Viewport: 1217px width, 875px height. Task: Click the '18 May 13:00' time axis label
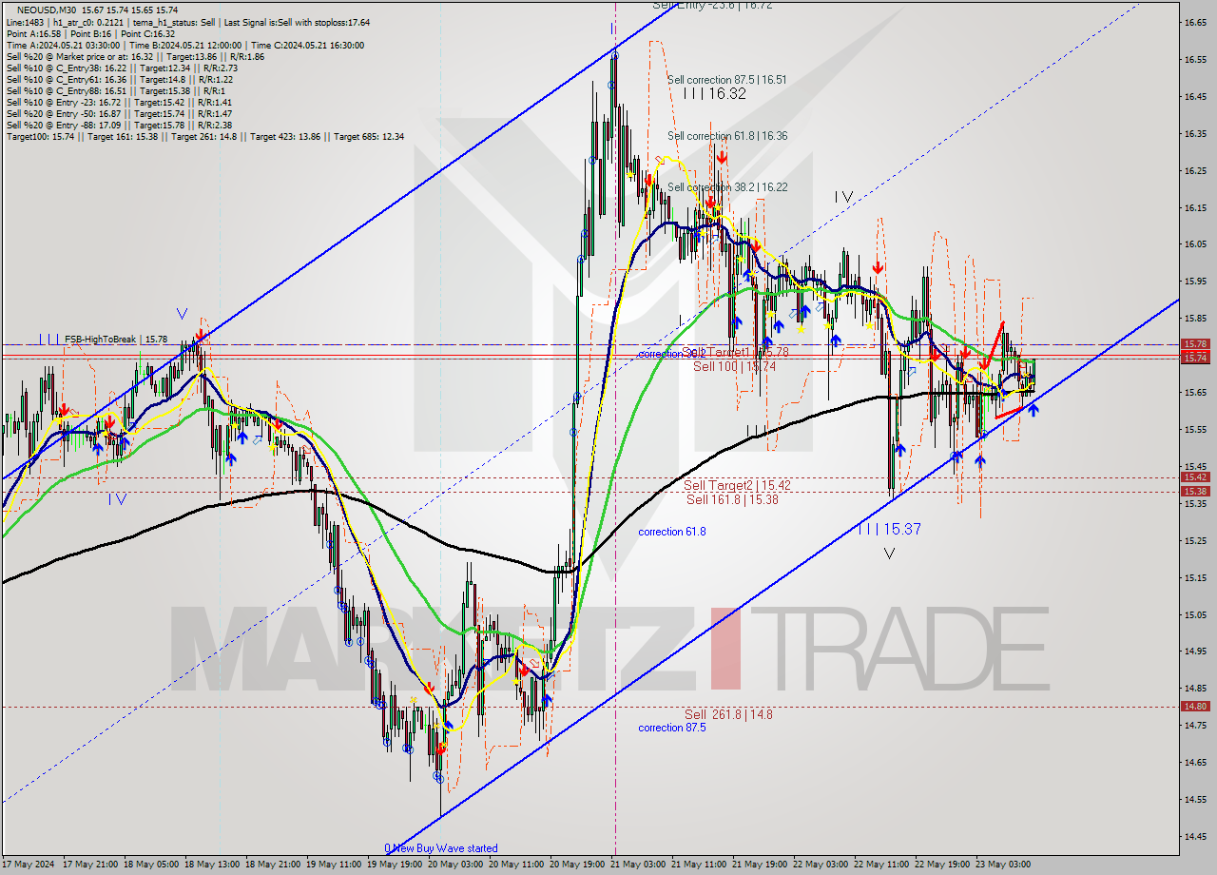tap(214, 865)
